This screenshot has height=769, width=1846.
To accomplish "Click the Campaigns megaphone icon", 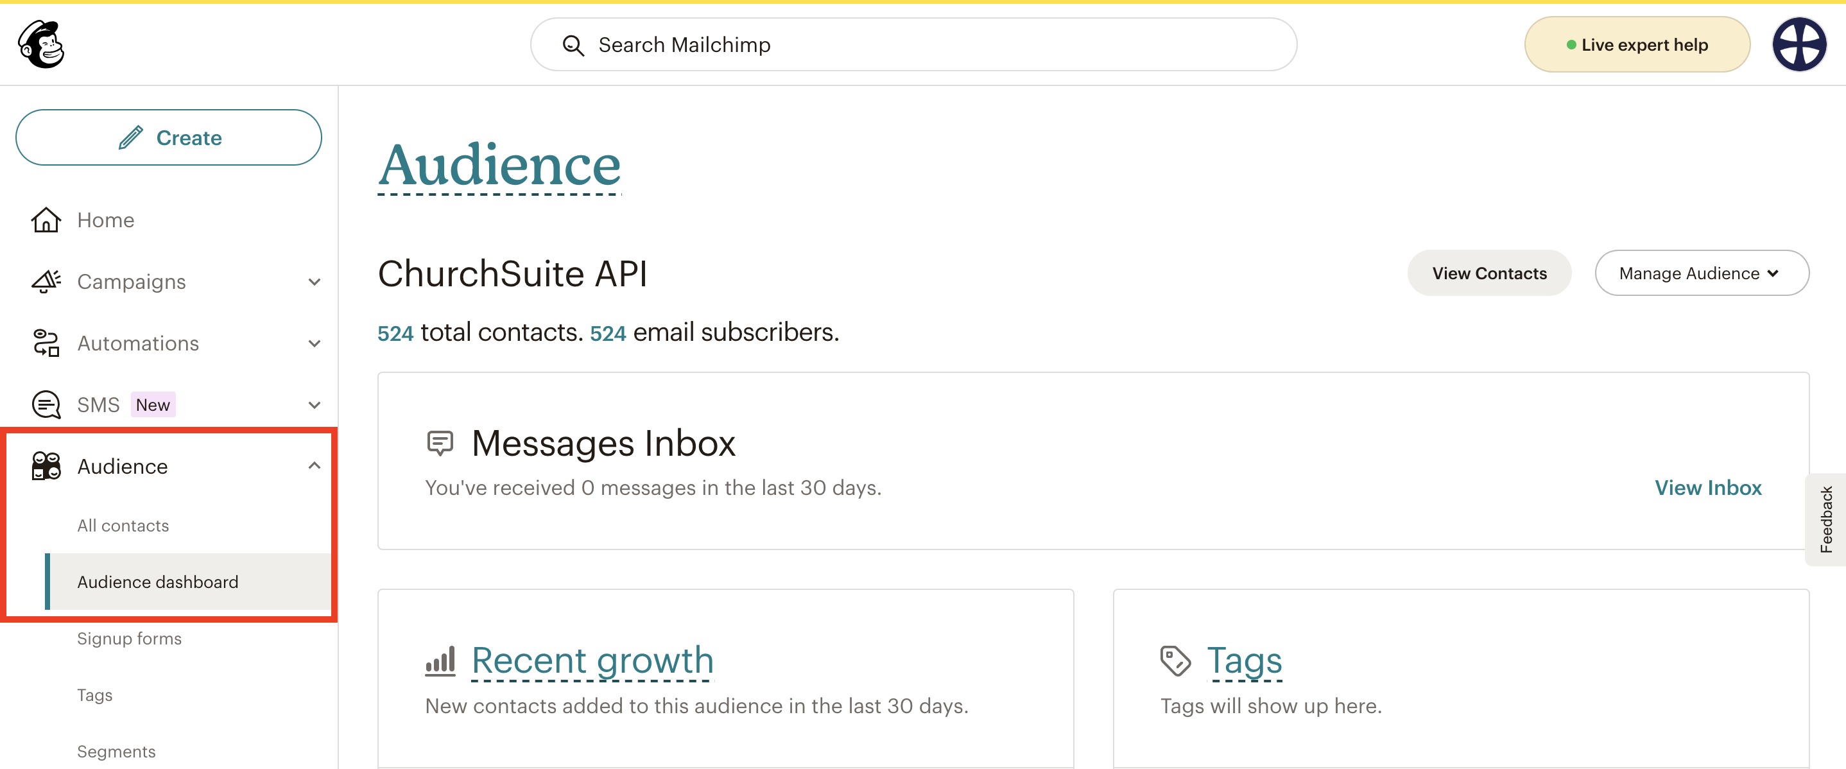I will click(46, 282).
